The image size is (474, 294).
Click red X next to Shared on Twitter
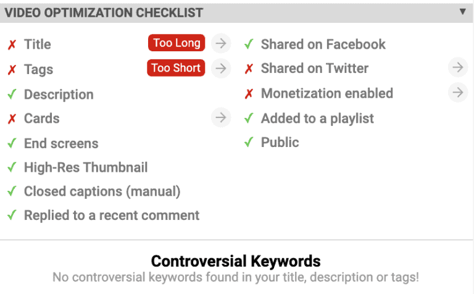click(249, 69)
